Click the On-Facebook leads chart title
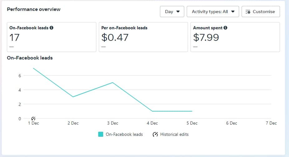This screenshot has width=289, height=157. point(30,58)
